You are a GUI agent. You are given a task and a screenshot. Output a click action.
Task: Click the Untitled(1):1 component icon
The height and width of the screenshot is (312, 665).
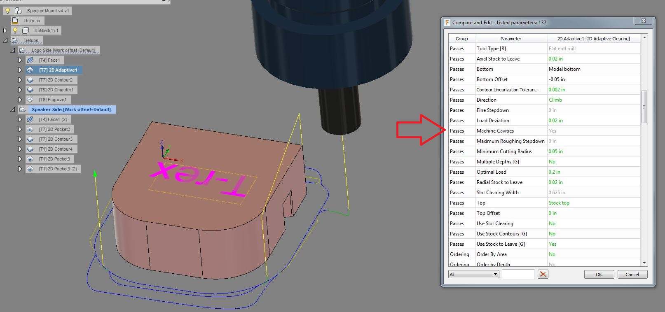pos(26,30)
